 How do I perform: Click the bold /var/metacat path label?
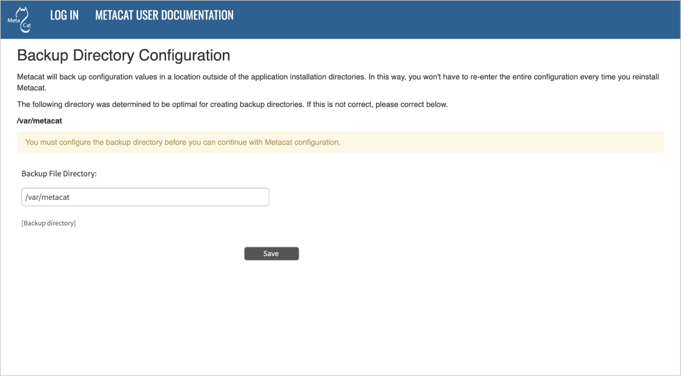[39, 120]
